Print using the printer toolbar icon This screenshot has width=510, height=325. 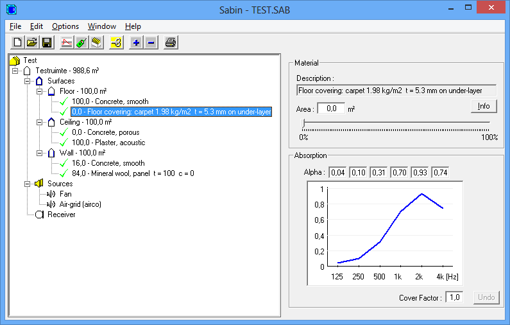click(x=171, y=42)
